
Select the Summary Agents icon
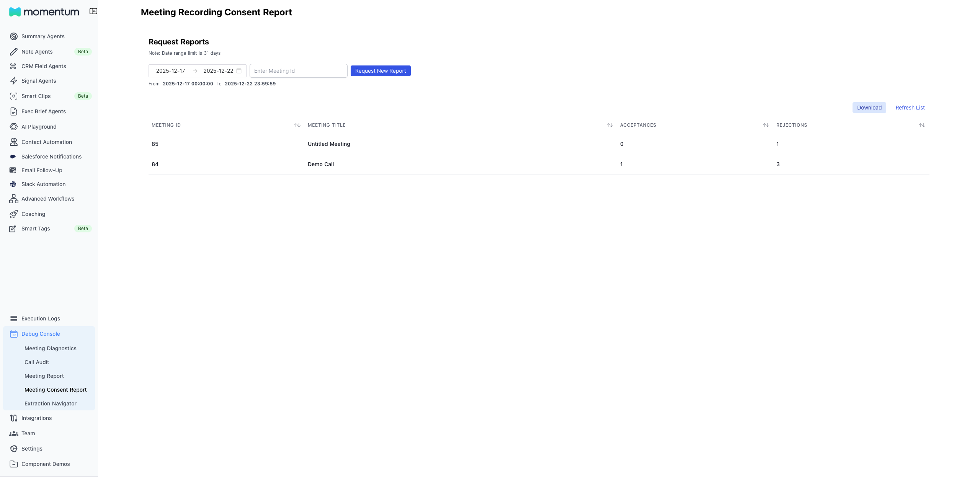[13, 36]
